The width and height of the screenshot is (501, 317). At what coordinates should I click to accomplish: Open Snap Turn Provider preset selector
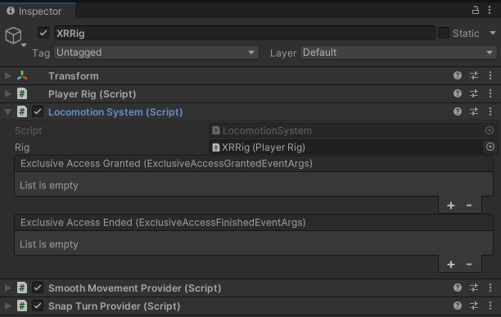pyautogui.click(x=474, y=306)
